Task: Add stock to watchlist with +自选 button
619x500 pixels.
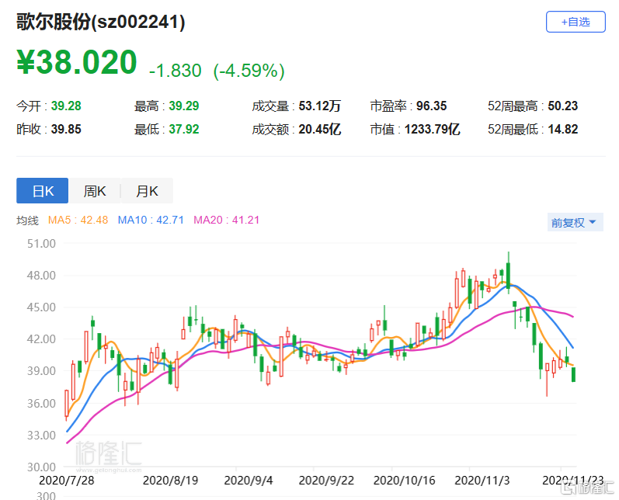Action: [x=576, y=22]
